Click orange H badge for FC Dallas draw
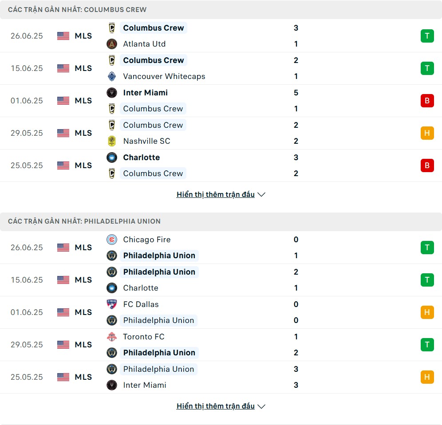This screenshot has width=442, height=425. coord(427,312)
